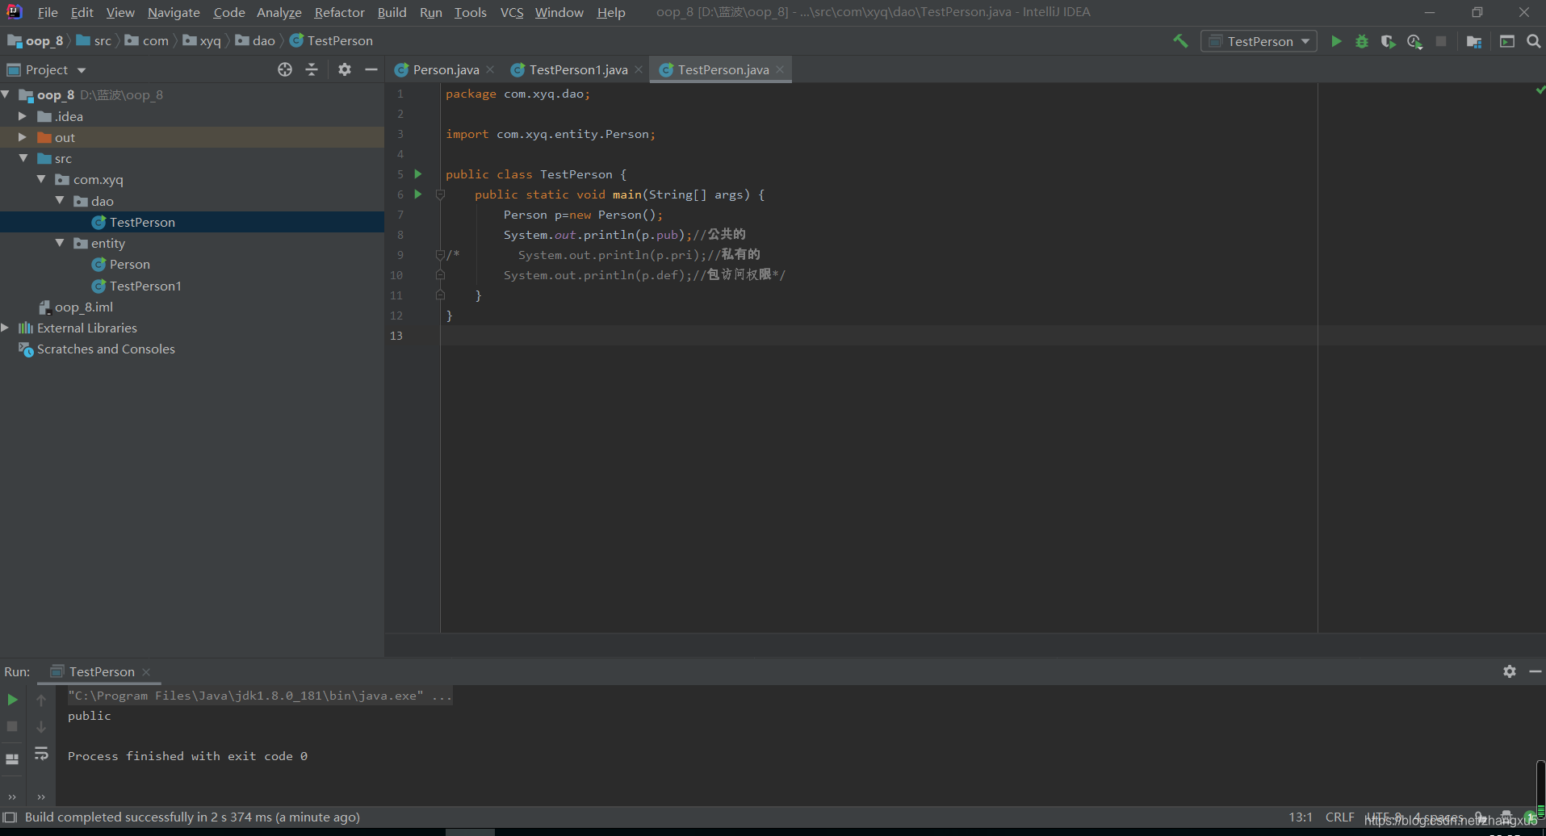The image size is (1546, 836).
Task: Click the up arrow in Run console
Action: (41, 700)
